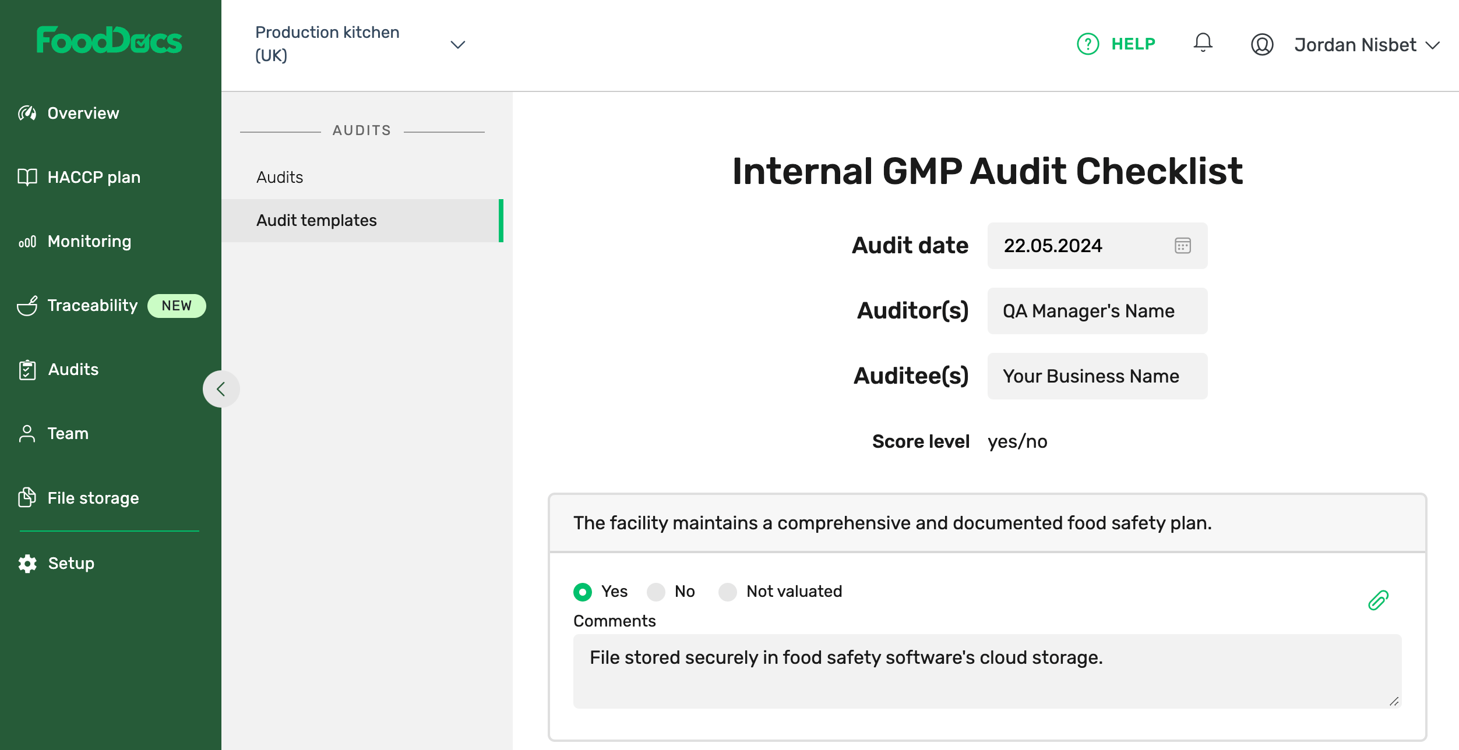Click the notification bell icon
Image resolution: width=1459 pixels, height=750 pixels.
pyautogui.click(x=1203, y=44)
